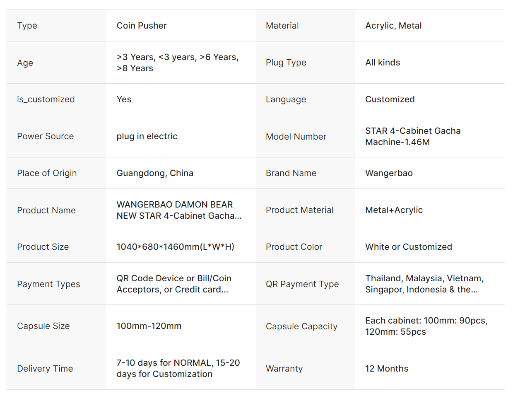
Task: Click the "plug in electric" value
Action: (x=147, y=136)
